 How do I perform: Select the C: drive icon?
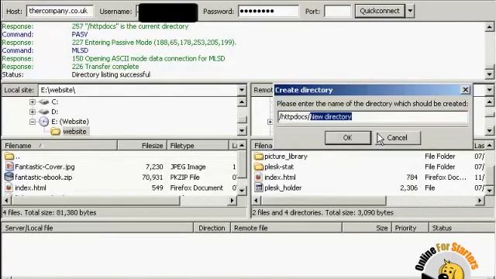pos(43,102)
